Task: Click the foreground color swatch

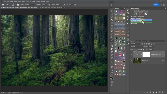Action: point(111,78)
